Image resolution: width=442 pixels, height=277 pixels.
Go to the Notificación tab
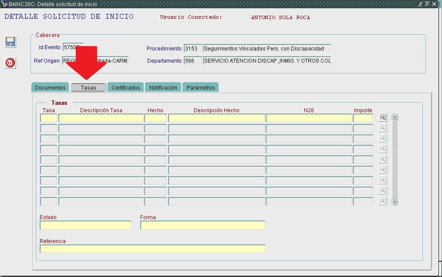(x=163, y=87)
